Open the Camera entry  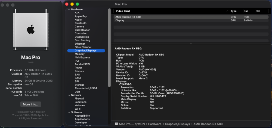[79, 27]
